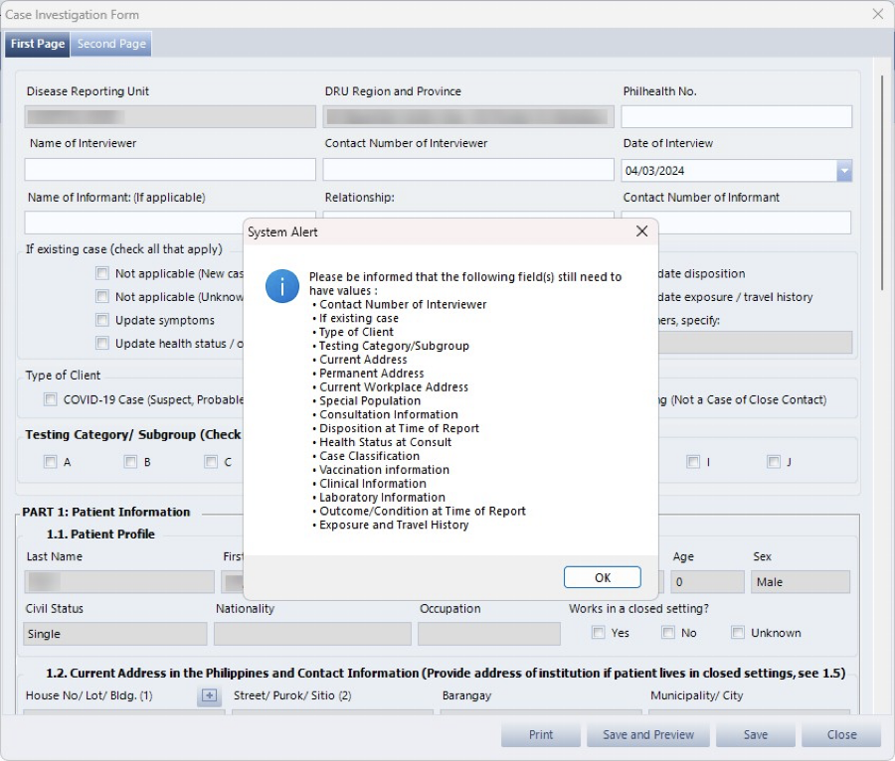The image size is (895, 761).
Task: Check Yes for works in closed setting
Action: [x=599, y=633]
